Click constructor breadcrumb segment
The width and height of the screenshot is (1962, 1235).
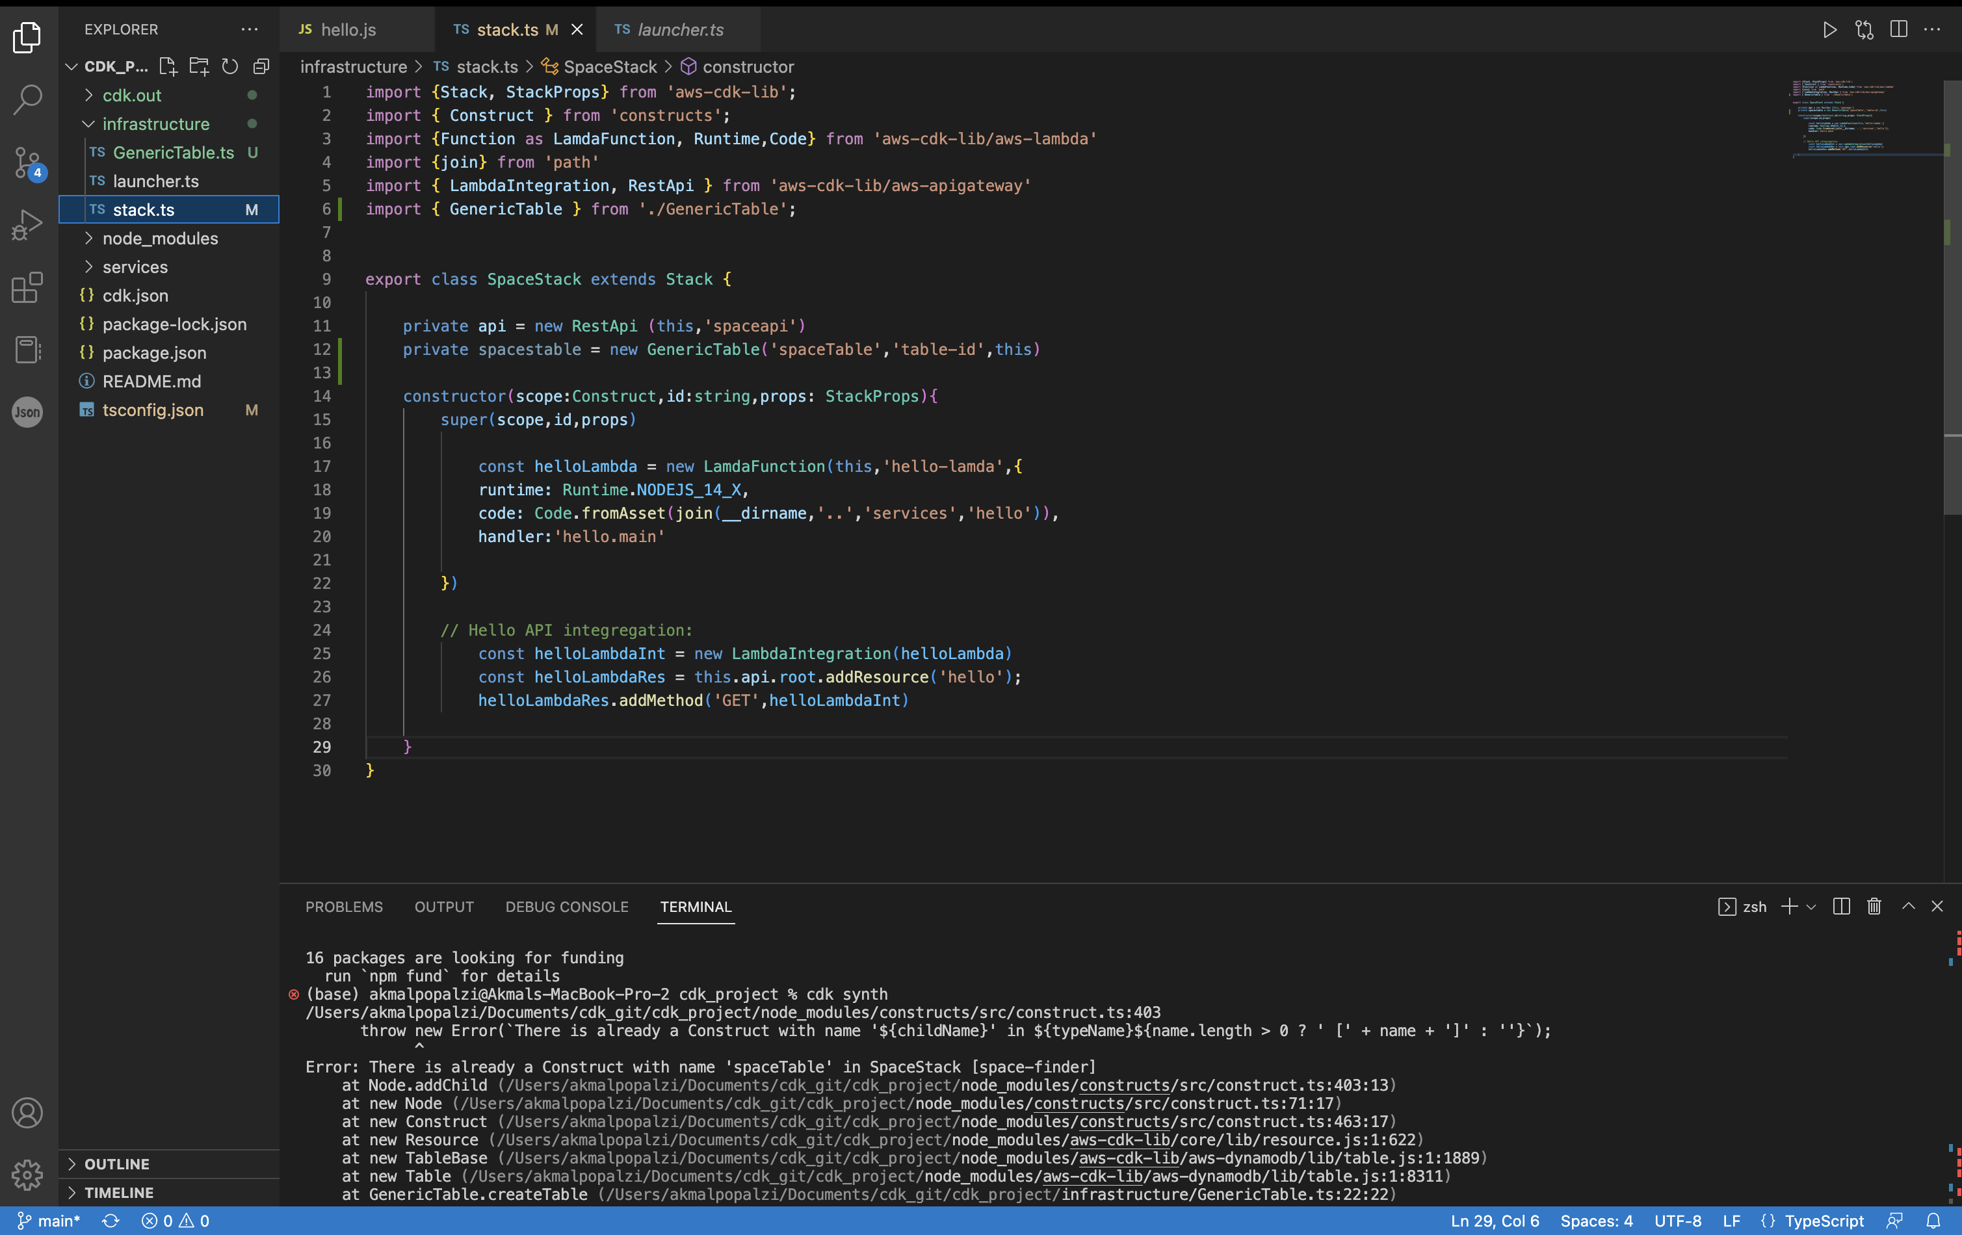click(737, 67)
